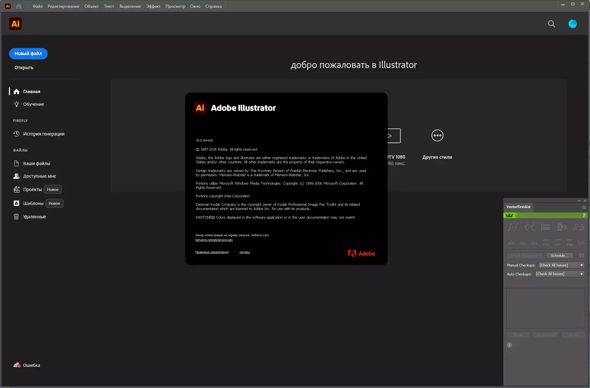The image size is (590, 388).
Task: Click the Ошибка cloud status item
Action: (x=27, y=365)
